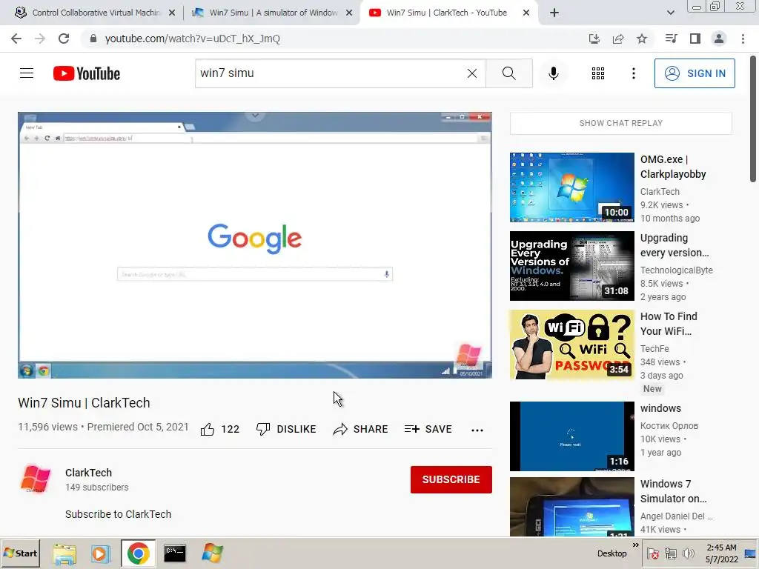
Task: Click the address bar URL
Action: (193, 39)
